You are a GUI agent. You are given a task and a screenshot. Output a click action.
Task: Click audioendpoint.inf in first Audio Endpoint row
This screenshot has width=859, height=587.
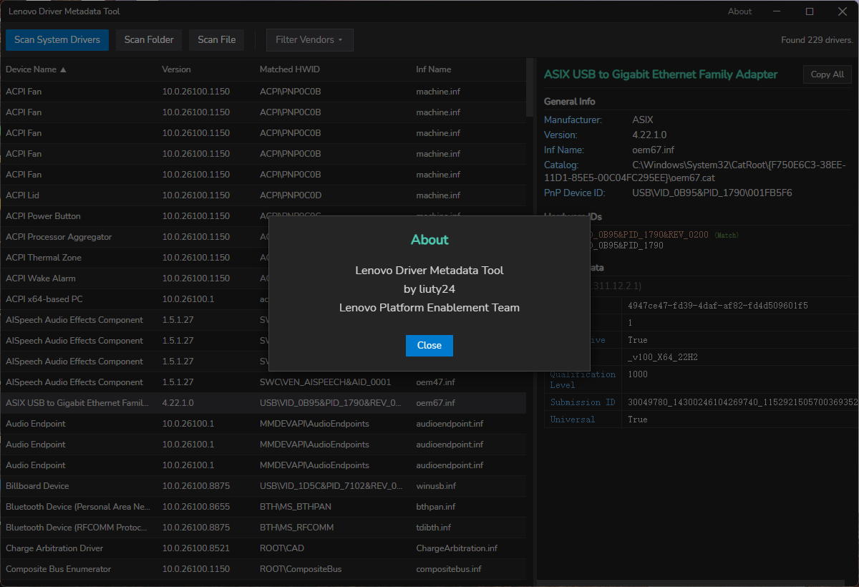pyautogui.click(x=450, y=424)
